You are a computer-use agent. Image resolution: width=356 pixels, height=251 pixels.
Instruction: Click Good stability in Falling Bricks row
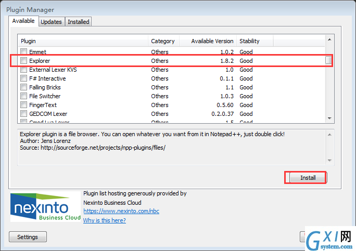click(246, 87)
